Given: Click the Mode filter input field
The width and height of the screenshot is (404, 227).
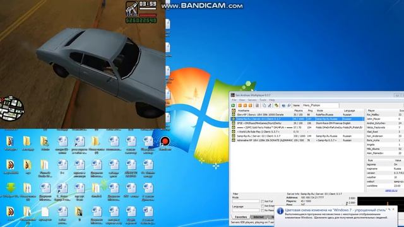Looking at the screenshot, I should pos(246,201).
